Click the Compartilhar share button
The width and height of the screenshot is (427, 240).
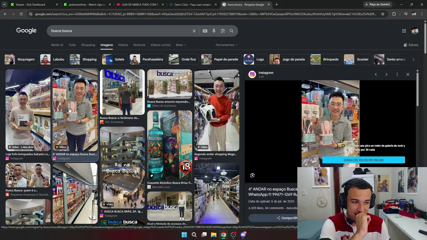tap(287, 218)
